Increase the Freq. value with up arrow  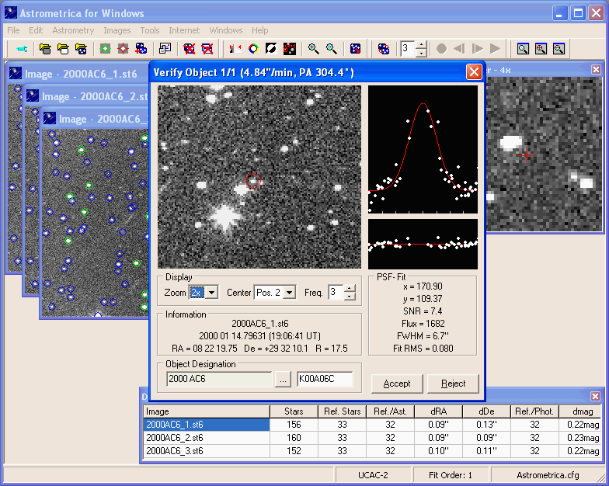[350, 289]
